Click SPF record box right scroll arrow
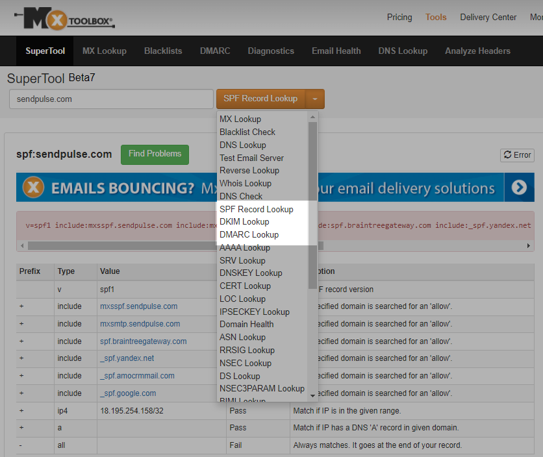Screen dimensions: 543x457 coord(529,246)
